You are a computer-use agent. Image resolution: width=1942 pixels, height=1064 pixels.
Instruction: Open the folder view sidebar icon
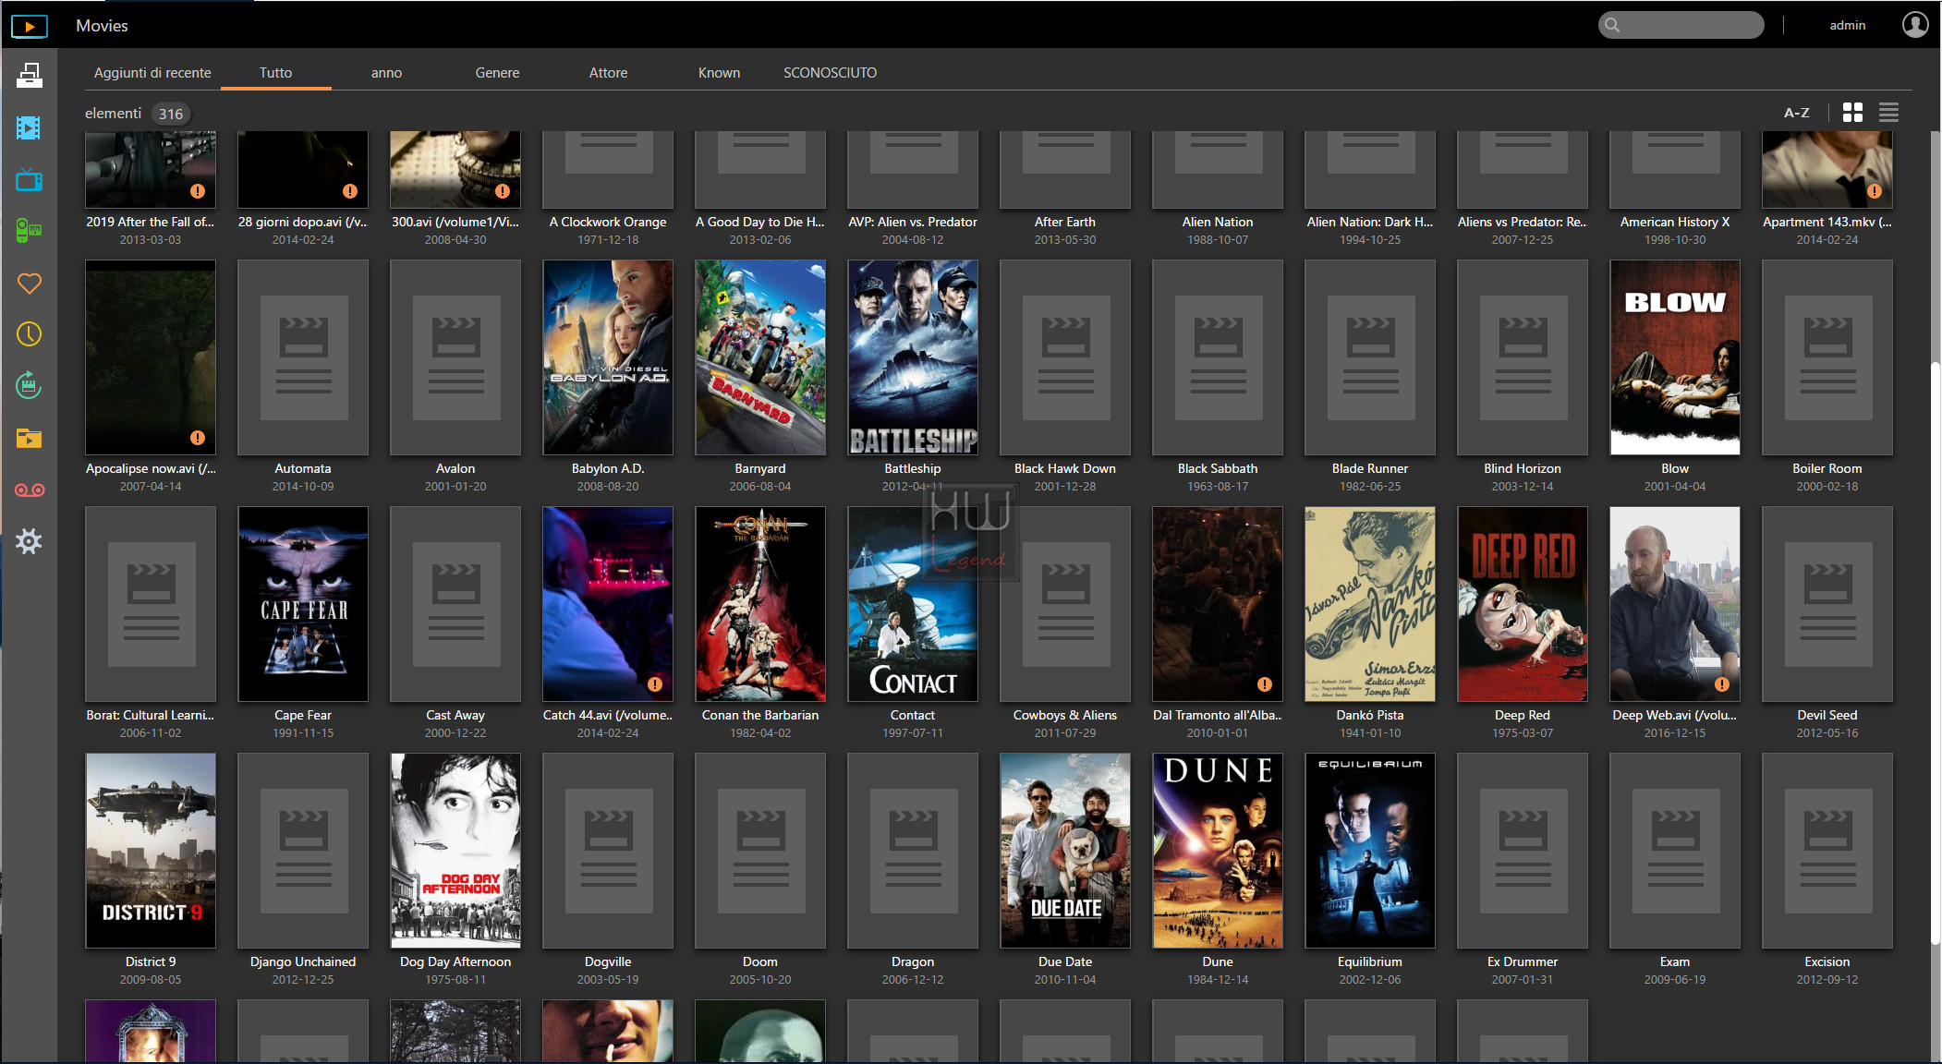click(x=29, y=438)
